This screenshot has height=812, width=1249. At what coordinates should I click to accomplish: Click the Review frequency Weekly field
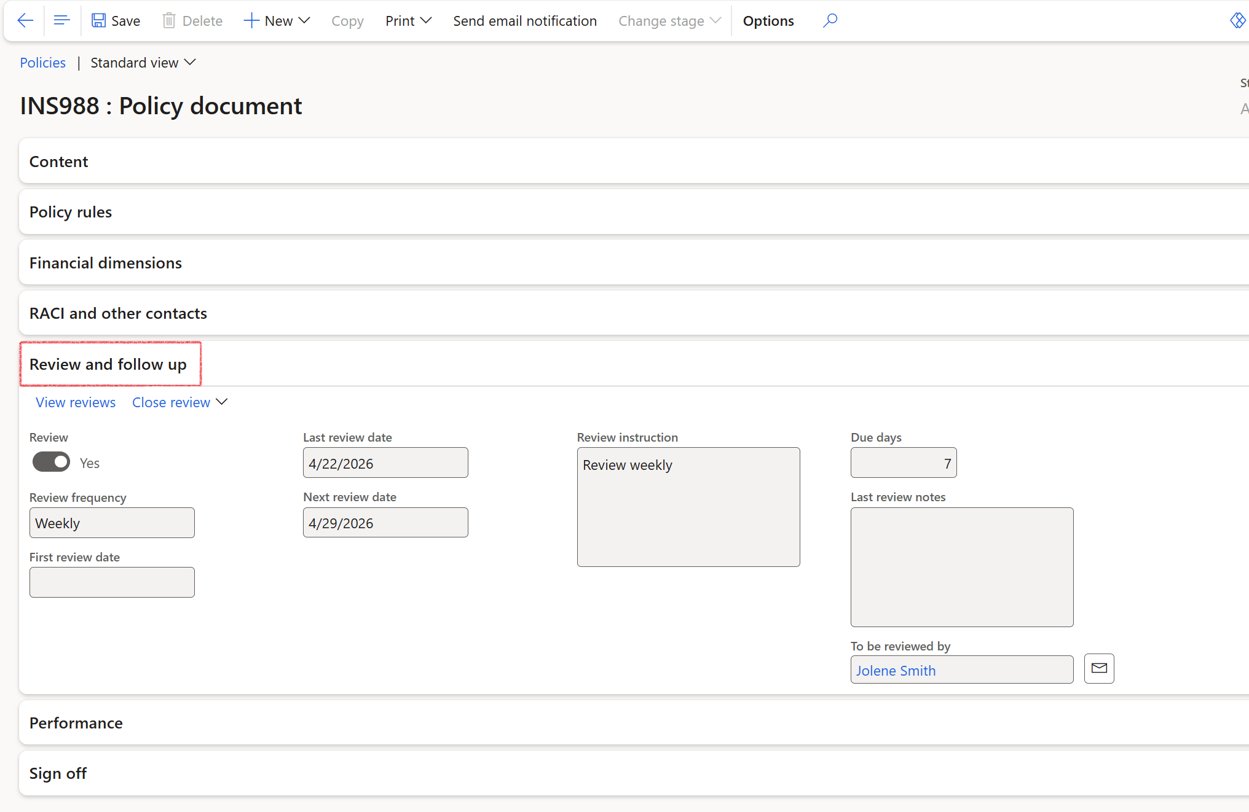coord(112,523)
